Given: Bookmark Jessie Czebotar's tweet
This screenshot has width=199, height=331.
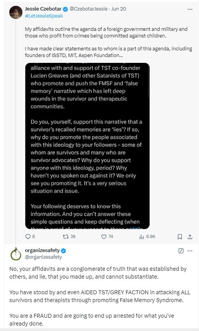Looking at the screenshot, I should click(180, 237).
